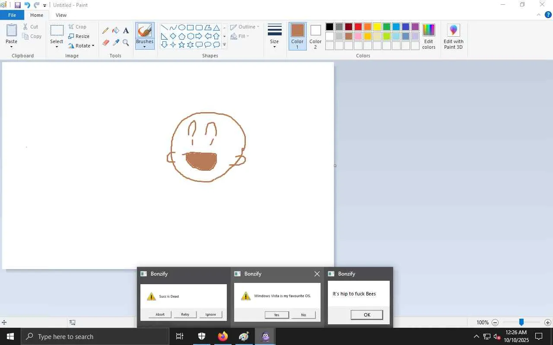
Task: Click the taskbar search box
Action: [x=95, y=336]
